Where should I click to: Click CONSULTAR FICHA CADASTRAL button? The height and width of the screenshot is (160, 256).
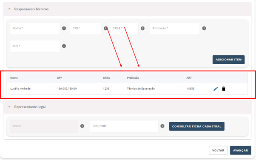197,126
